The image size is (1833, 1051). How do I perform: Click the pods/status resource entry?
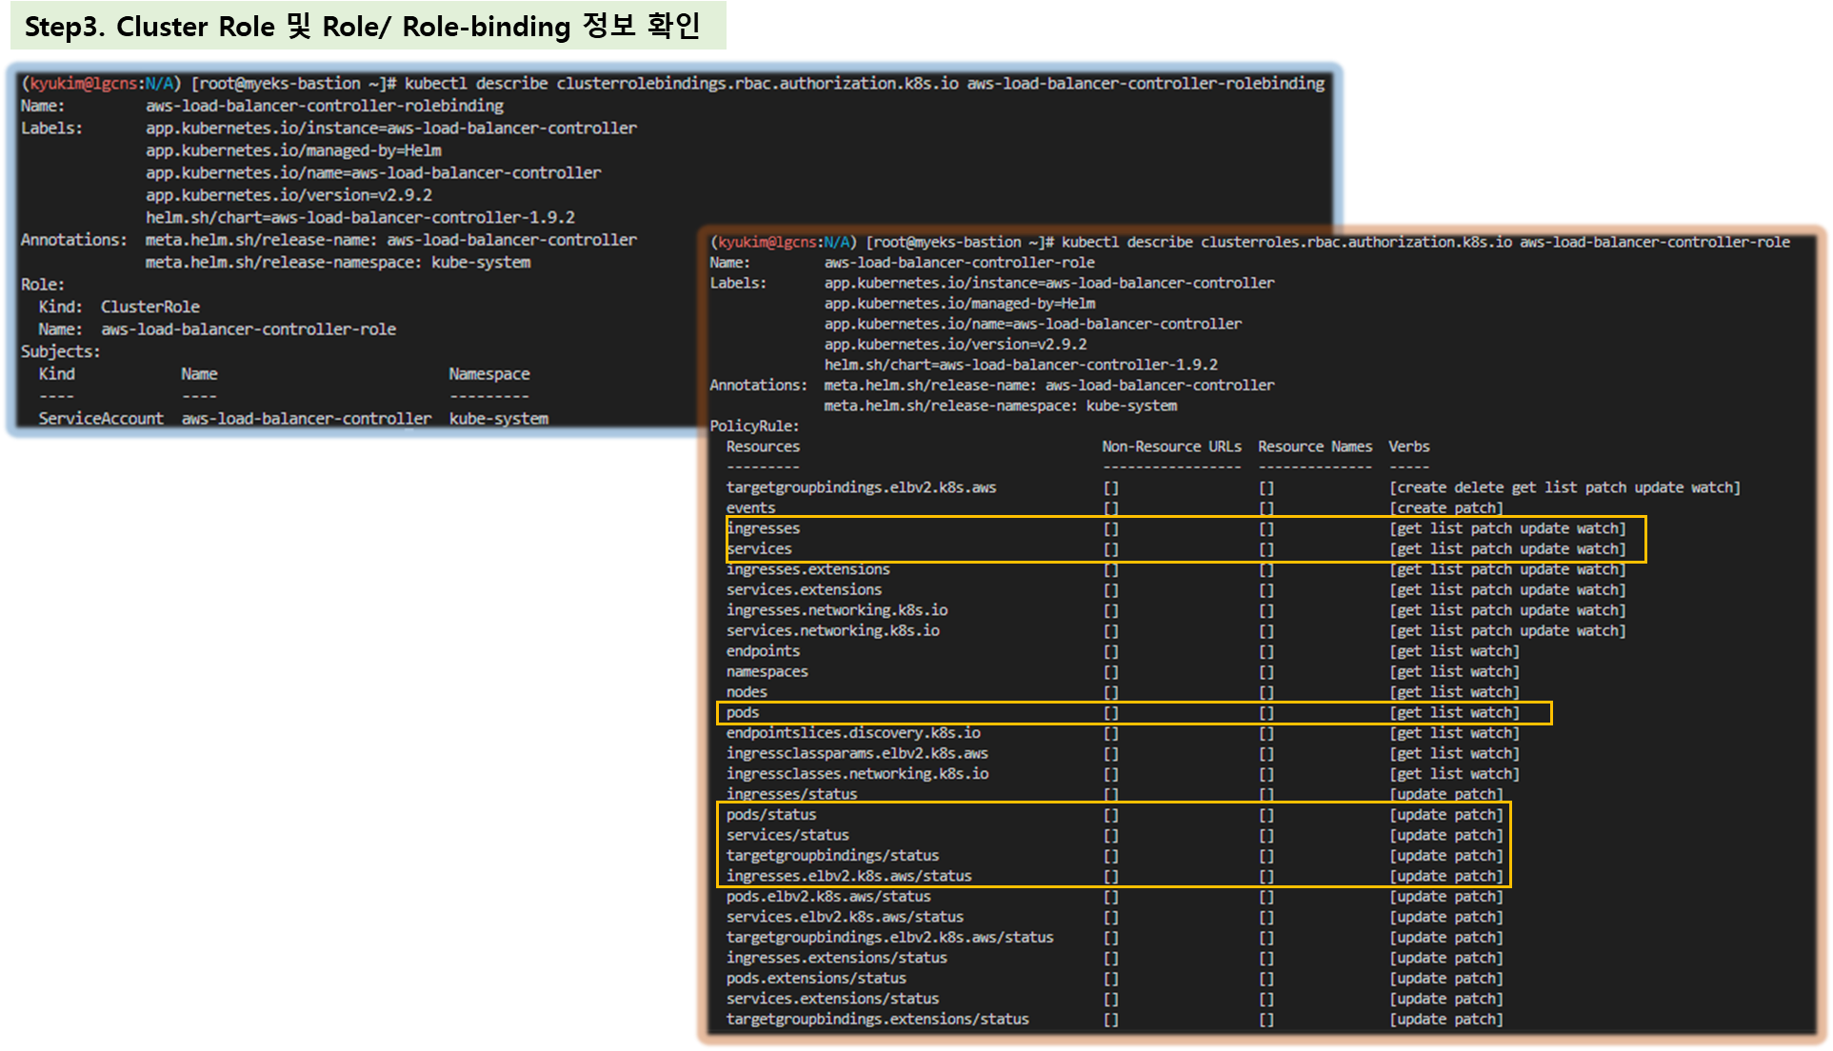pyautogui.click(x=771, y=815)
